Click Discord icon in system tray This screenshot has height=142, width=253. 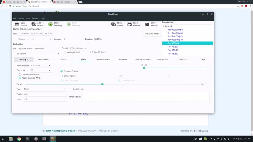(x=201, y=139)
